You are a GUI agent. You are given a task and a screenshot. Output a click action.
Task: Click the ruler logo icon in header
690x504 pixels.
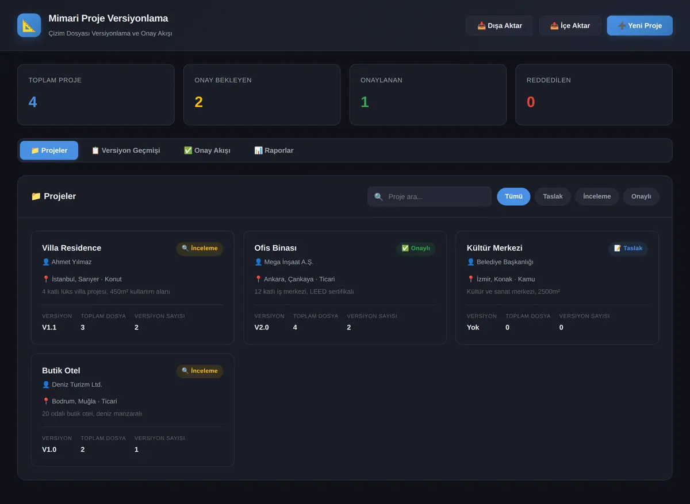click(x=29, y=25)
